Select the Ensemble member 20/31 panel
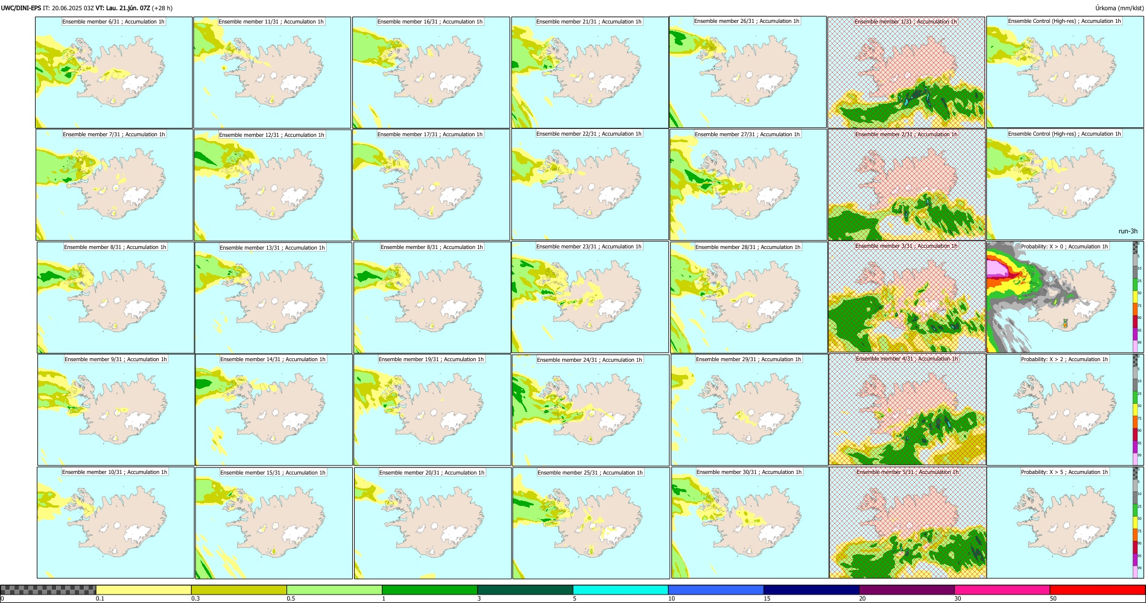This screenshot has height=603, width=1146. click(x=433, y=523)
